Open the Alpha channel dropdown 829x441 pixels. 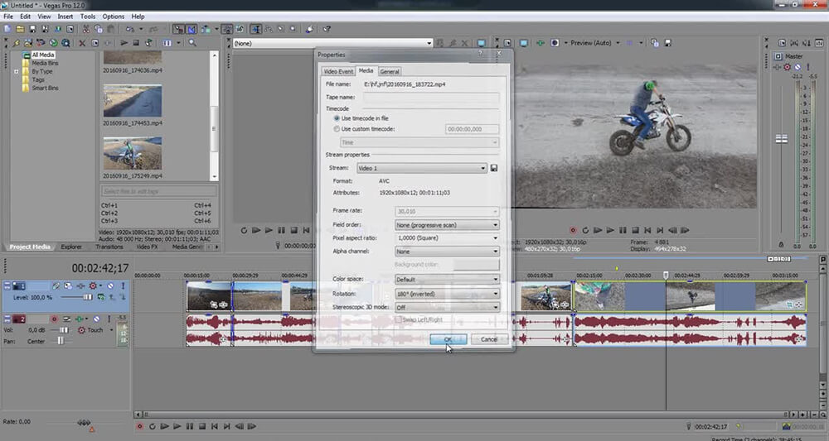point(447,252)
